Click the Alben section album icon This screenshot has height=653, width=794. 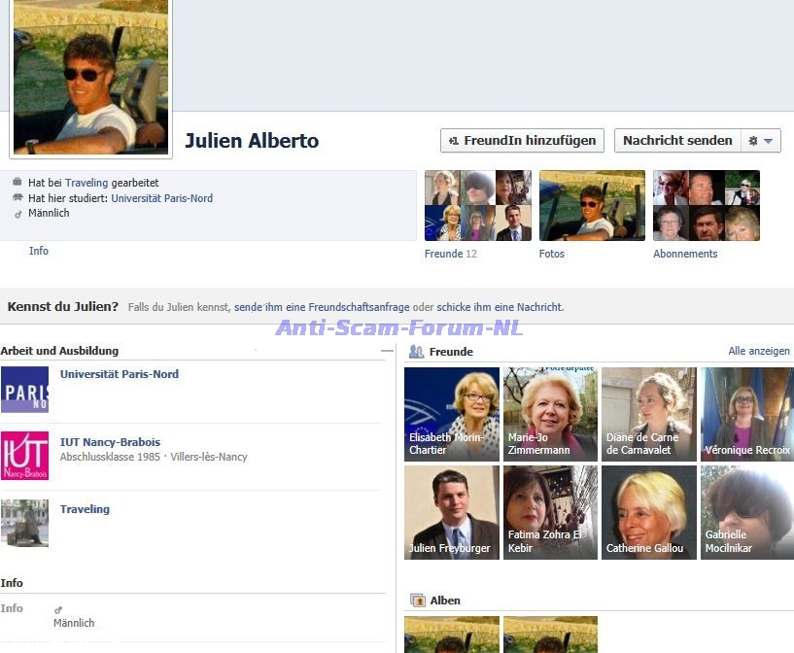[x=417, y=601]
